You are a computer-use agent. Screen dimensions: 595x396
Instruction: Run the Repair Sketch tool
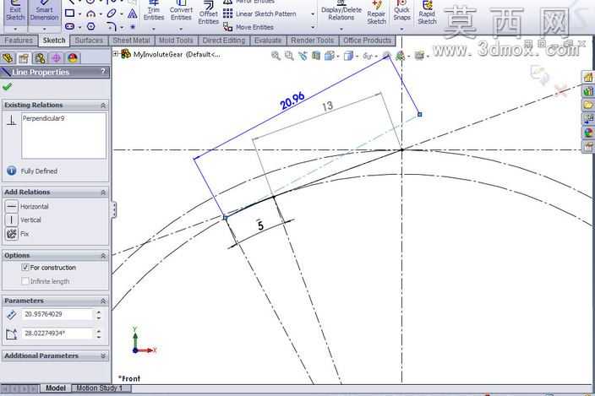click(x=376, y=14)
